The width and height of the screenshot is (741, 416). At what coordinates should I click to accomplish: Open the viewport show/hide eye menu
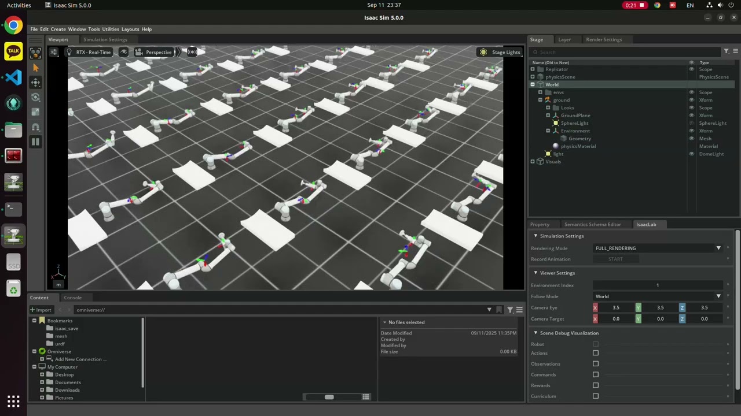click(124, 52)
